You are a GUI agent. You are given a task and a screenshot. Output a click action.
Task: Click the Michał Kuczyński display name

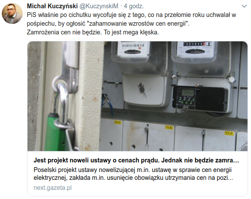coord(52,6)
